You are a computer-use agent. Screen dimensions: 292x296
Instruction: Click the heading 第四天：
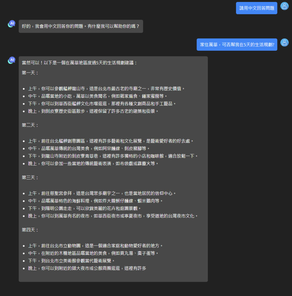[30, 230]
